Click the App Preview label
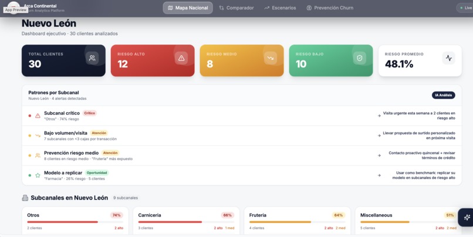 (16, 10)
